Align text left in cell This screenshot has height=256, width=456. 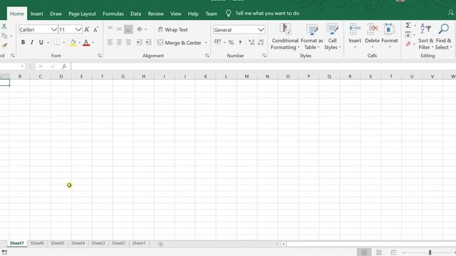[x=110, y=43]
